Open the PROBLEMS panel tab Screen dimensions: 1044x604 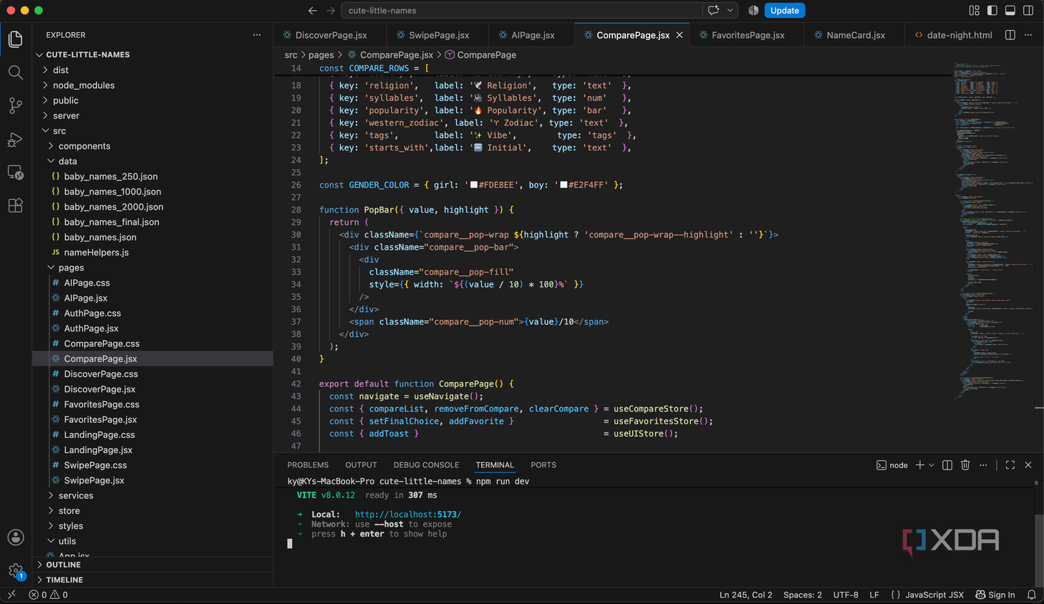click(308, 465)
